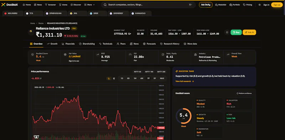The height and width of the screenshot is (140, 285).
Task: Click the Industry building icon
Action: 195,54
